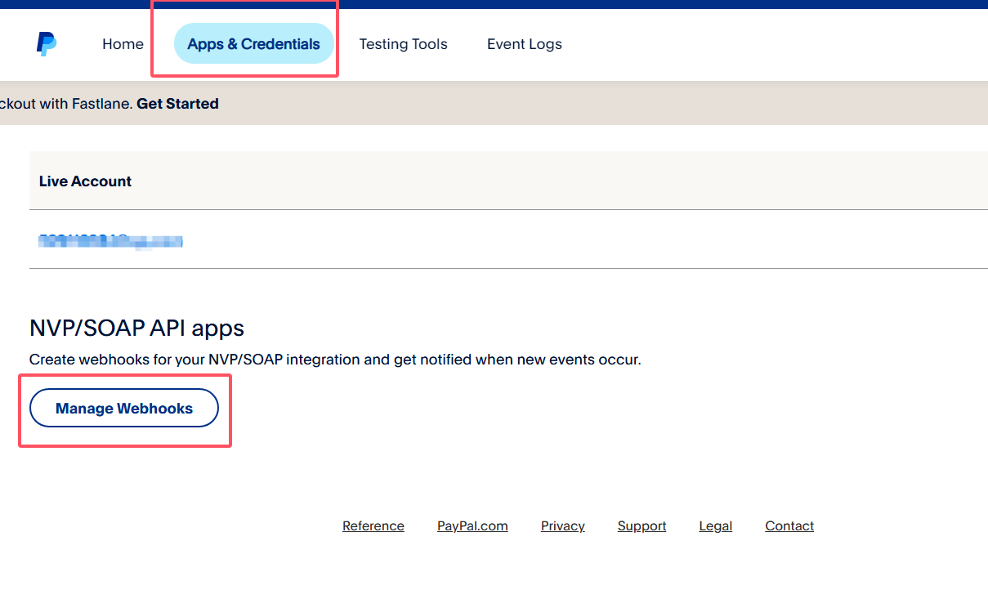Image resolution: width=988 pixels, height=608 pixels.
Task: Click the Manage Webhooks button
Action: click(x=124, y=408)
